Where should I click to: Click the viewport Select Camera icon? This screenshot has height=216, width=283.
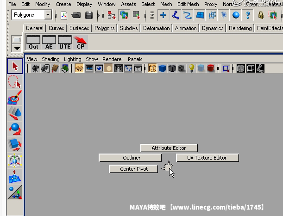coord(35,68)
